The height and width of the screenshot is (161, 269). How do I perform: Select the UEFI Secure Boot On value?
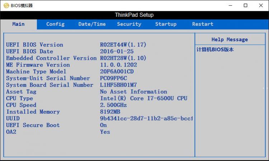pos(103,125)
